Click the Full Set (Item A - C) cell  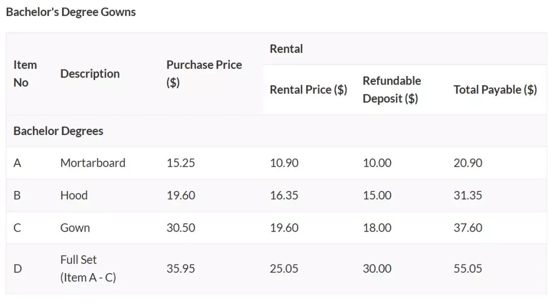pyautogui.click(x=88, y=269)
